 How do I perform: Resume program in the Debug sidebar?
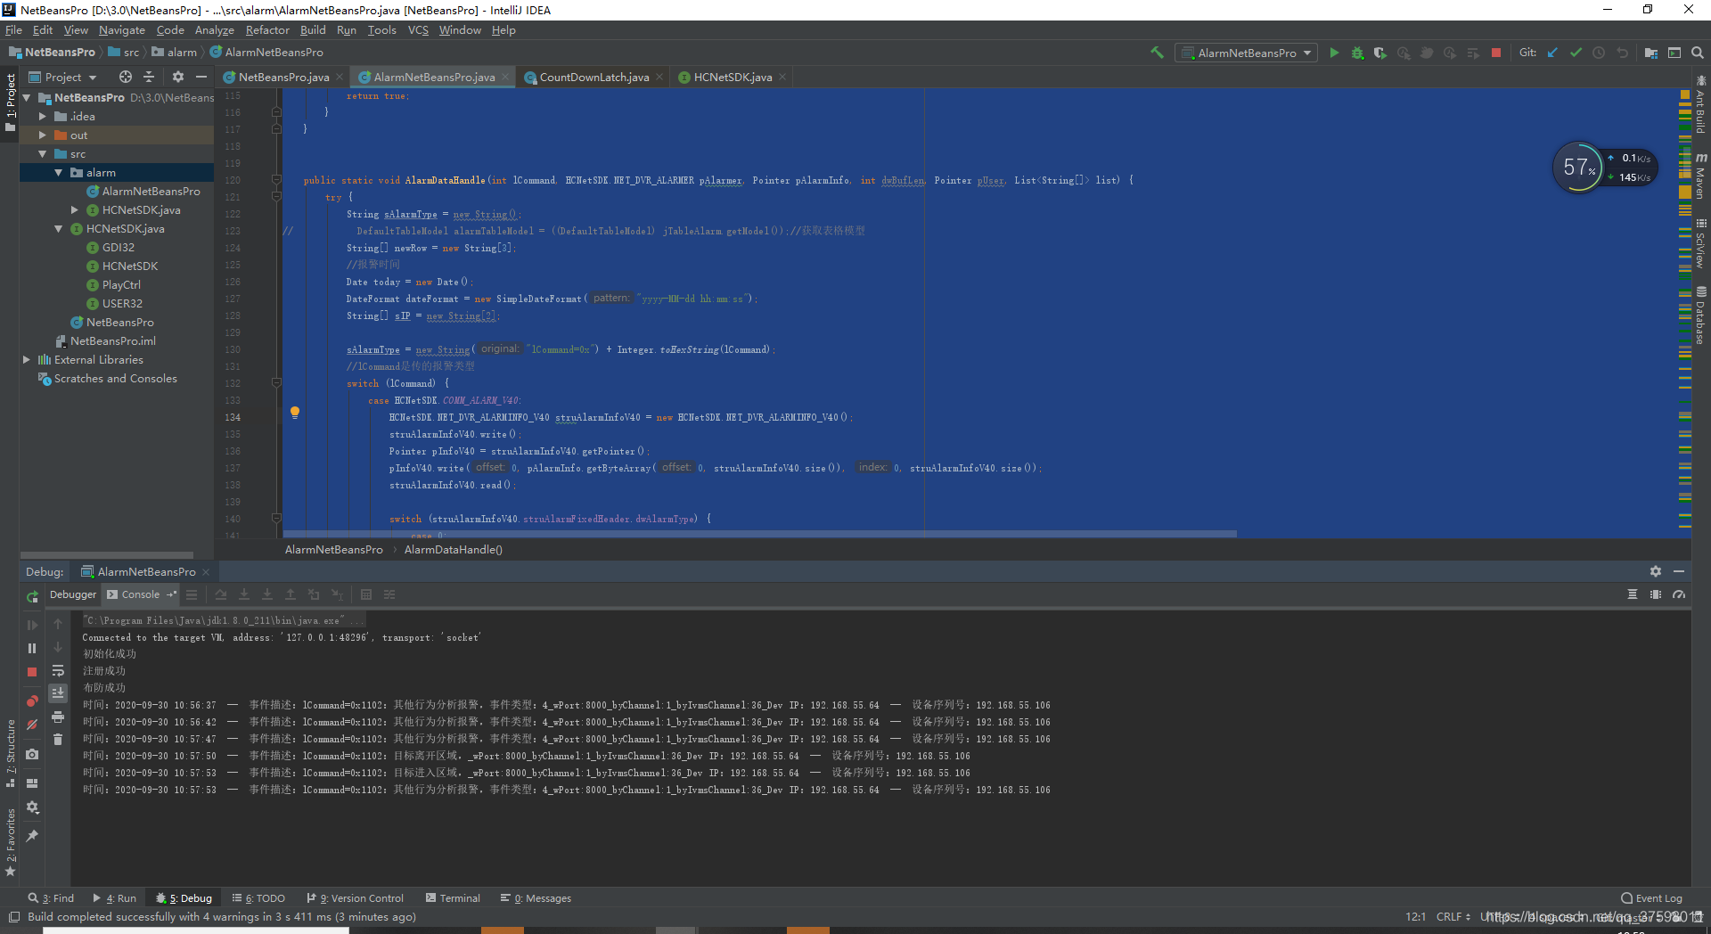(x=32, y=625)
